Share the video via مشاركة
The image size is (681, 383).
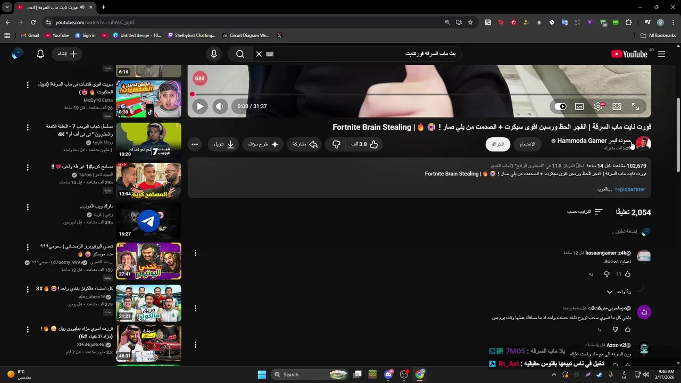tap(305, 144)
